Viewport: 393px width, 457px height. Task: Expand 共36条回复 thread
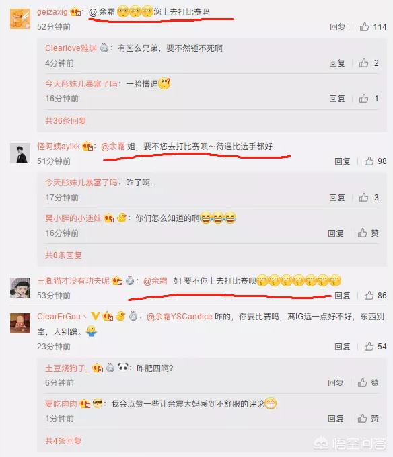(x=66, y=121)
